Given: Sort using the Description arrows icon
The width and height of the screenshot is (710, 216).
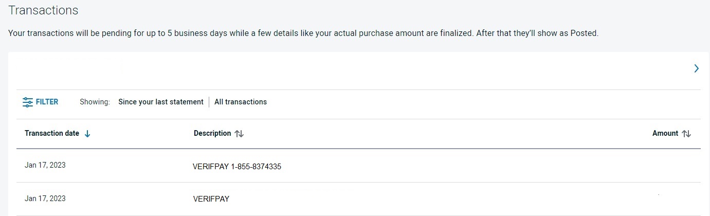Looking at the screenshot, I should click(239, 134).
